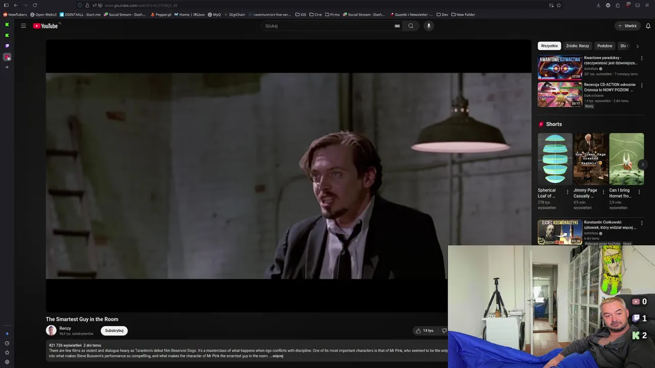
Task: Open the Twitch panel in browser sidebar
Action: (x=7, y=46)
